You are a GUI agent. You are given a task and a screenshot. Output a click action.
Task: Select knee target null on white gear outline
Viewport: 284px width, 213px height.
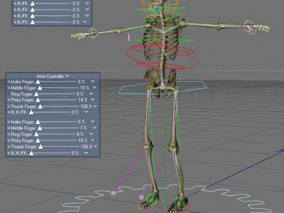113,193
